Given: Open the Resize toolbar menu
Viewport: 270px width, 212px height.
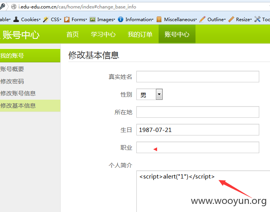Looking at the screenshot, I should click(244, 20).
